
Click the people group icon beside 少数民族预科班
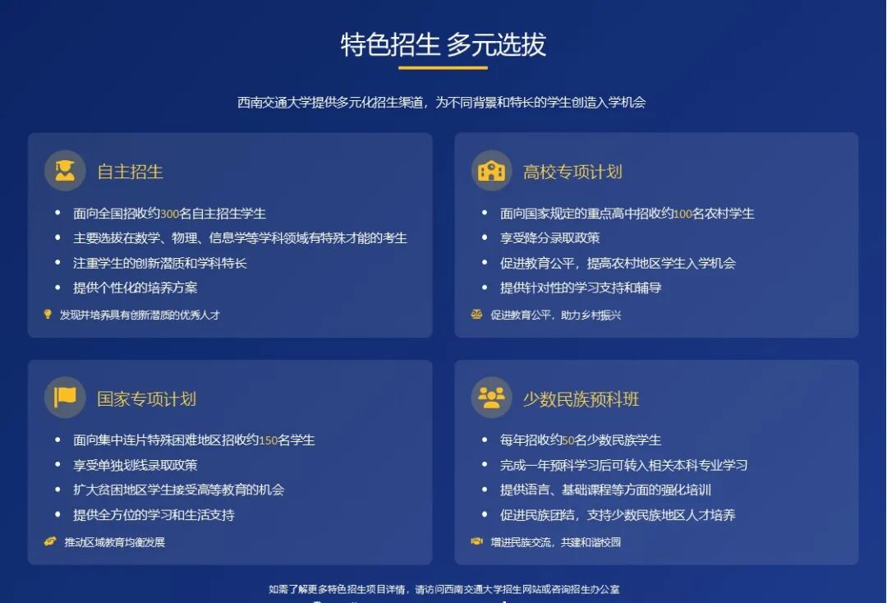pos(492,397)
